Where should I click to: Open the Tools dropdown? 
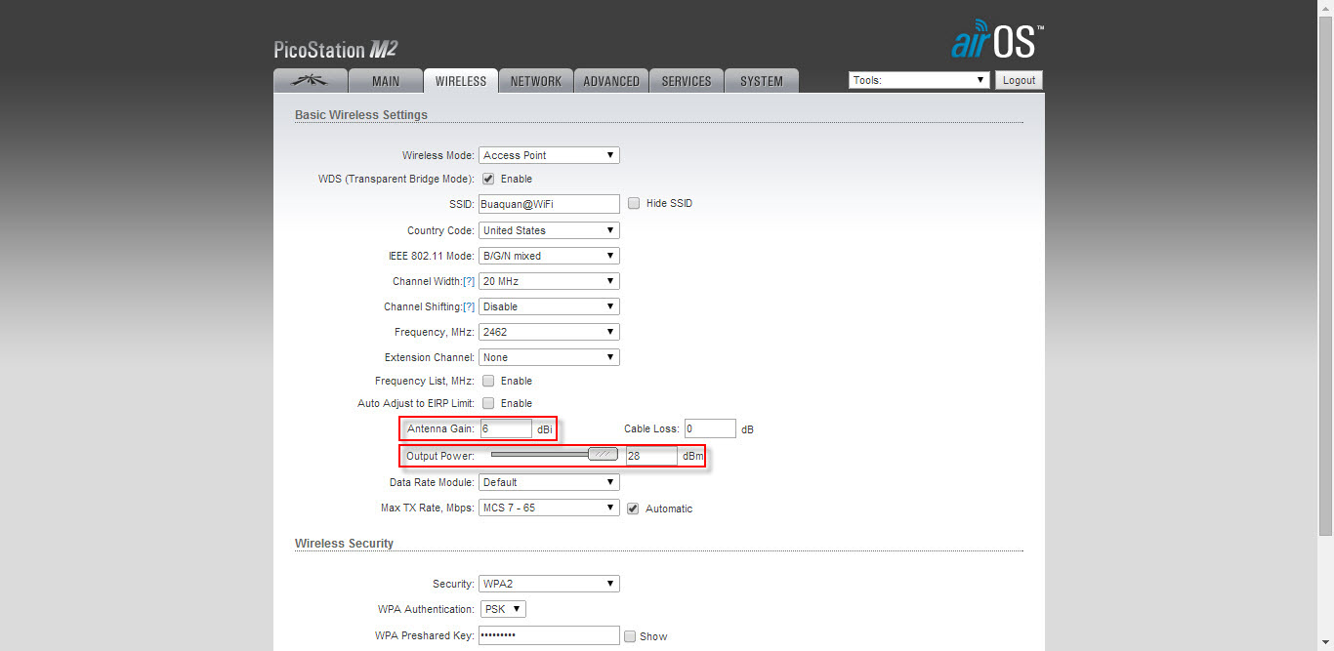[918, 81]
